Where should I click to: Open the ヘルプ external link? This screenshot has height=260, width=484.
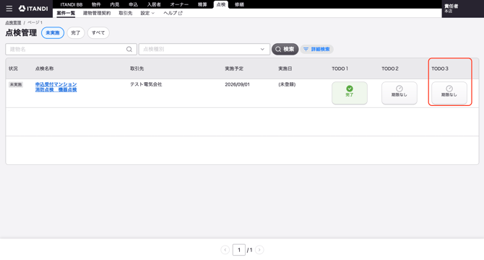pyautogui.click(x=173, y=13)
